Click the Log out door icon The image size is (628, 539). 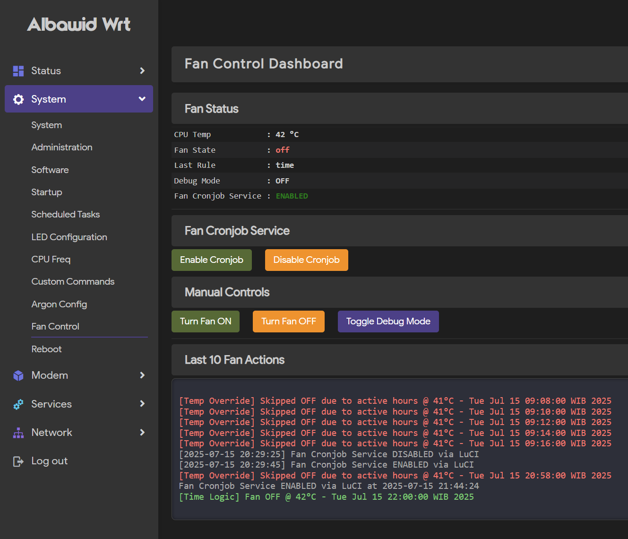[18, 461]
